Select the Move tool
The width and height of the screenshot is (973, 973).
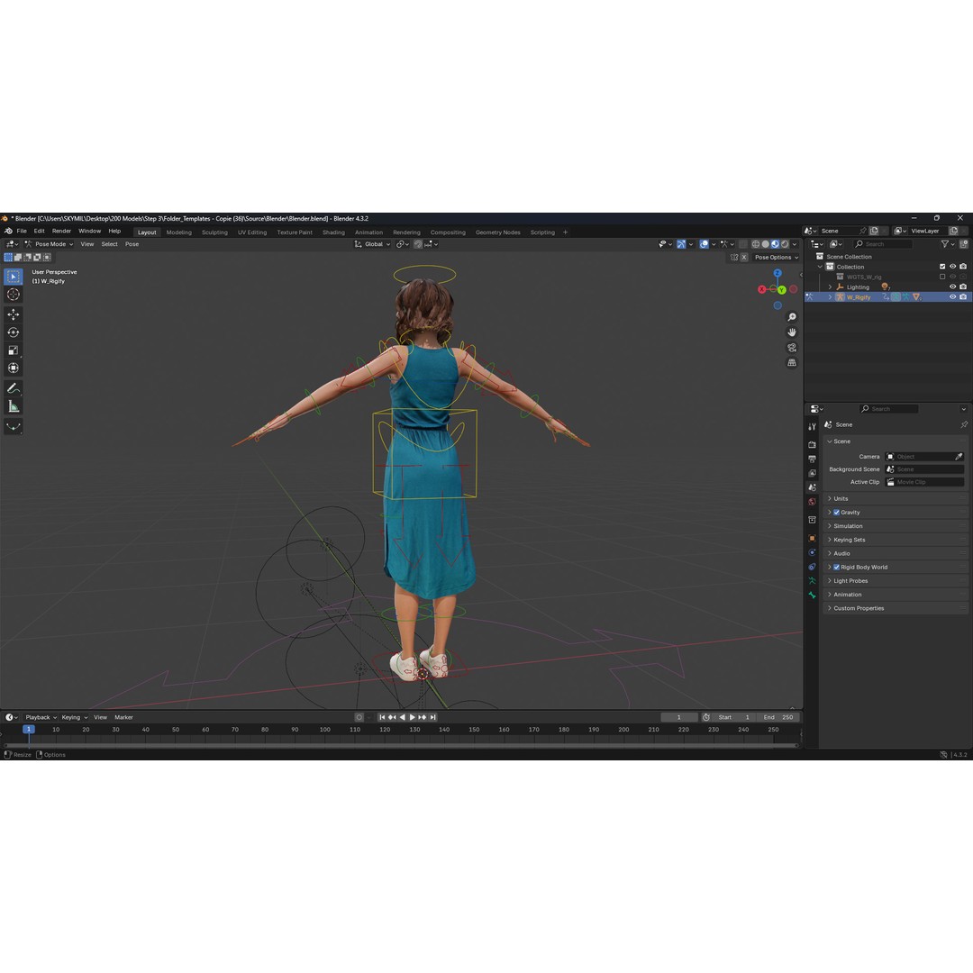pos(13,314)
